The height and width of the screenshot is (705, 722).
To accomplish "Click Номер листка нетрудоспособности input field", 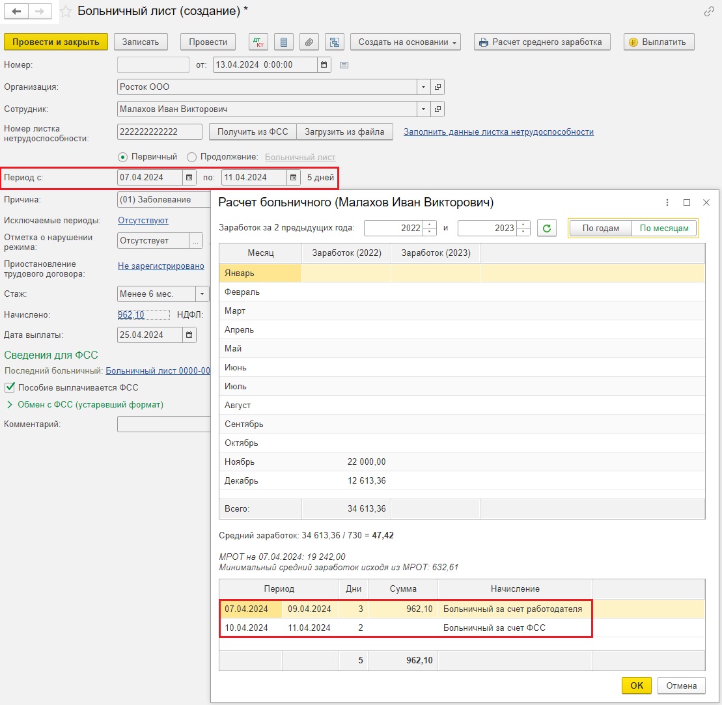I will [160, 131].
